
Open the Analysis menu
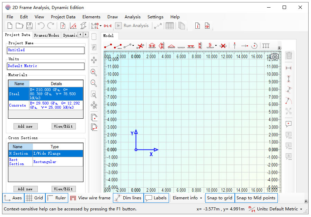click(133, 17)
